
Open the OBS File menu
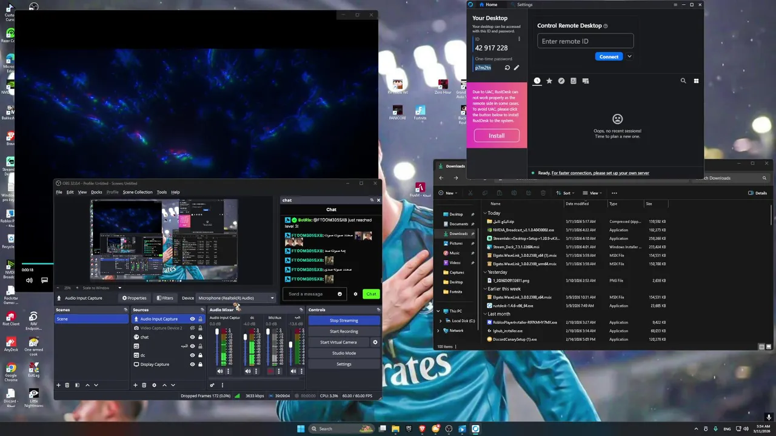coord(59,192)
